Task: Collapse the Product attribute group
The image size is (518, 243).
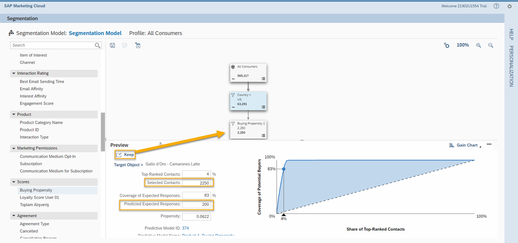Action: [14, 114]
